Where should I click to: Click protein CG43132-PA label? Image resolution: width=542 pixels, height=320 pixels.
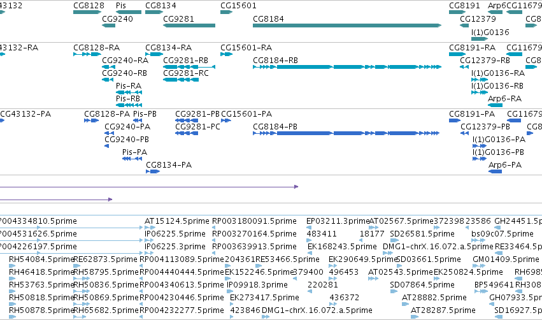(25, 114)
